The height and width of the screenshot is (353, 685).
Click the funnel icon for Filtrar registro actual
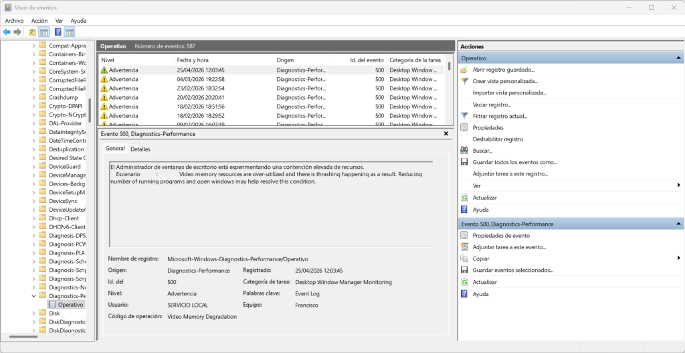pos(464,116)
